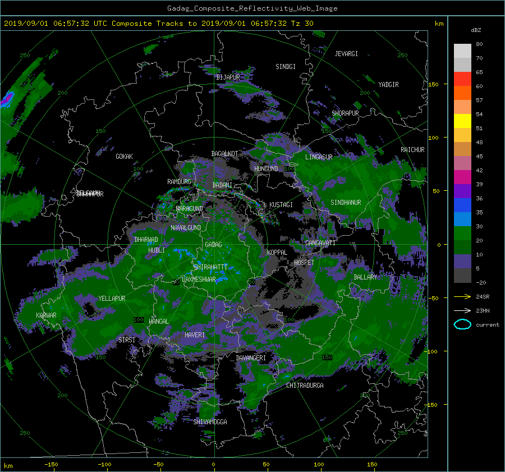Click the SHORAPUR city label
Image resolution: width=505 pixels, height=472 pixels.
coord(345,113)
